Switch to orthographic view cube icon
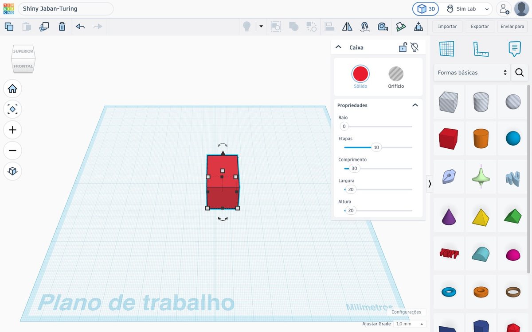Image resolution: width=532 pixels, height=332 pixels. pos(12,171)
